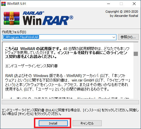Expand the destination folder dropdown arrow

coord(114,37)
